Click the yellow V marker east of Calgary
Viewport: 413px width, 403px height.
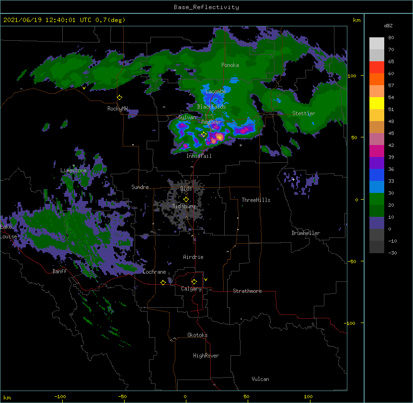[206, 280]
